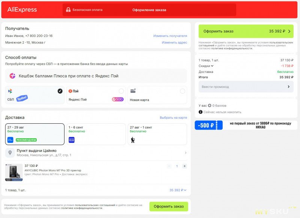The width and height of the screenshot is (300, 218).
Task: Select the Яндекс Пэй radio button
Action: coord(121,91)
